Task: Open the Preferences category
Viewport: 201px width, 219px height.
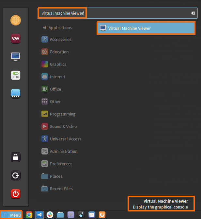Action: pyautogui.click(x=57, y=164)
